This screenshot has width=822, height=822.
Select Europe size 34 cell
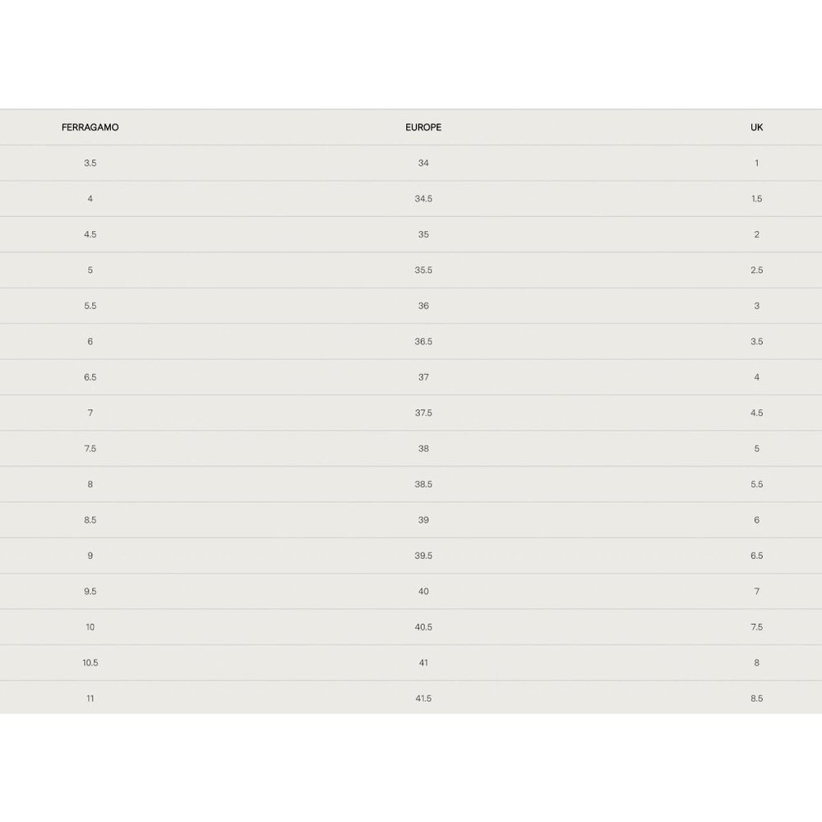(423, 163)
